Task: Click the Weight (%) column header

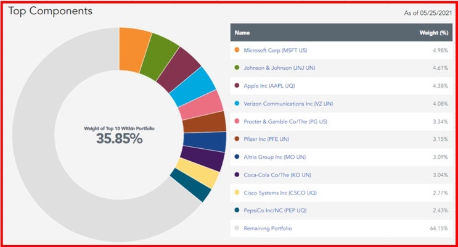Action: coord(434,33)
